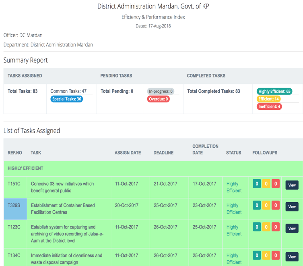View details of task T123C

click(x=292, y=228)
